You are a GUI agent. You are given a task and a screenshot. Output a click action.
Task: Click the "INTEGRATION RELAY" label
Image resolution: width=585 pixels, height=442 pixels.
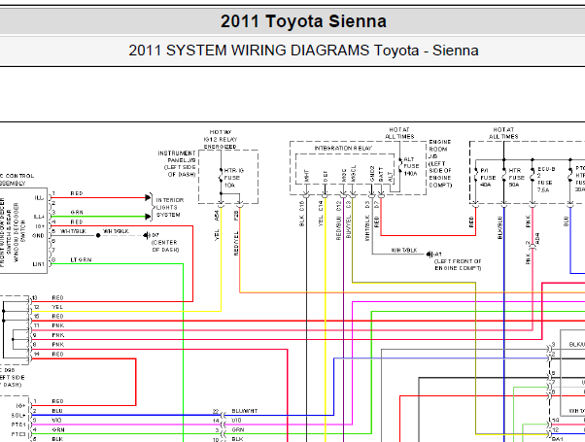tap(343, 148)
